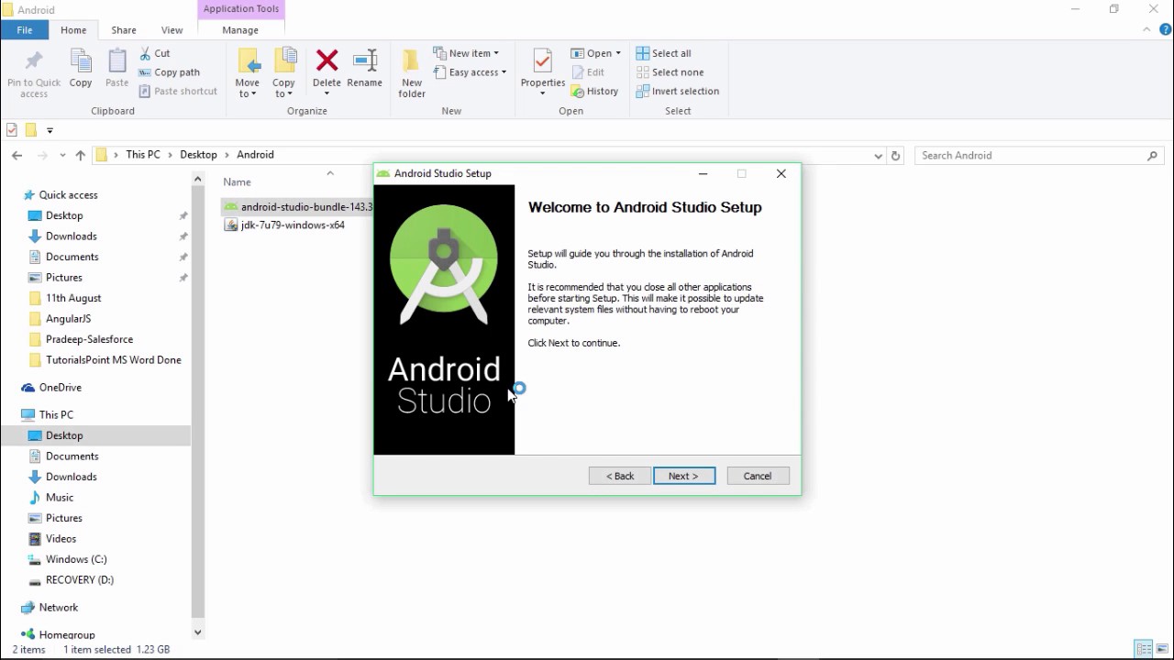Go back with the Explorer Back arrow
1174x660 pixels.
(17, 156)
